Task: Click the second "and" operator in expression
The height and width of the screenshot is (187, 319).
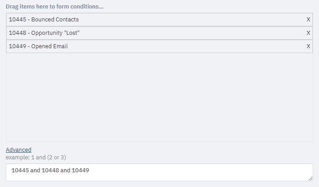Action: (x=65, y=170)
